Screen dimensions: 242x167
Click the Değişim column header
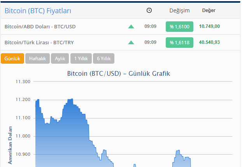[x=179, y=10]
